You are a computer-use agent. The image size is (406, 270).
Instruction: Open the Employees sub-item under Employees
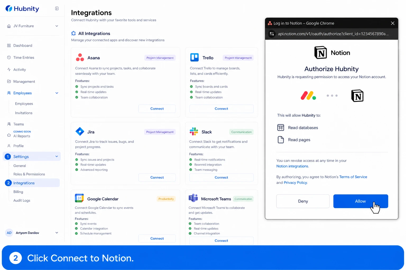[24, 104]
